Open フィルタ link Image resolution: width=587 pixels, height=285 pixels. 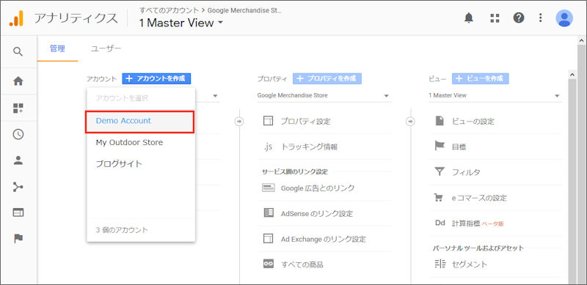[x=466, y=172]
